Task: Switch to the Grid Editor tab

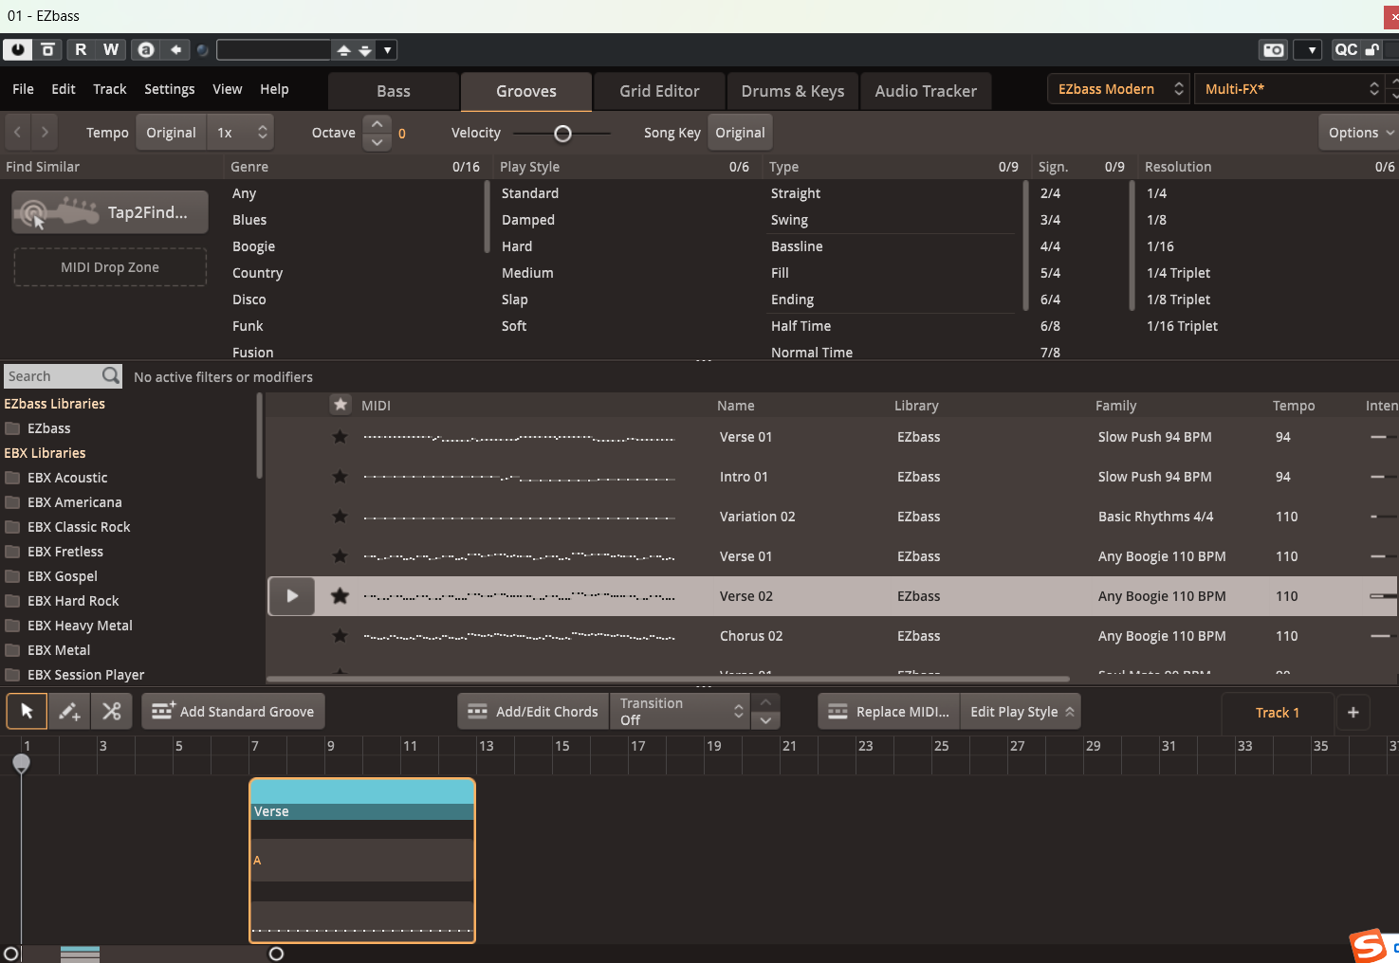Action: (x=658, y=91)
